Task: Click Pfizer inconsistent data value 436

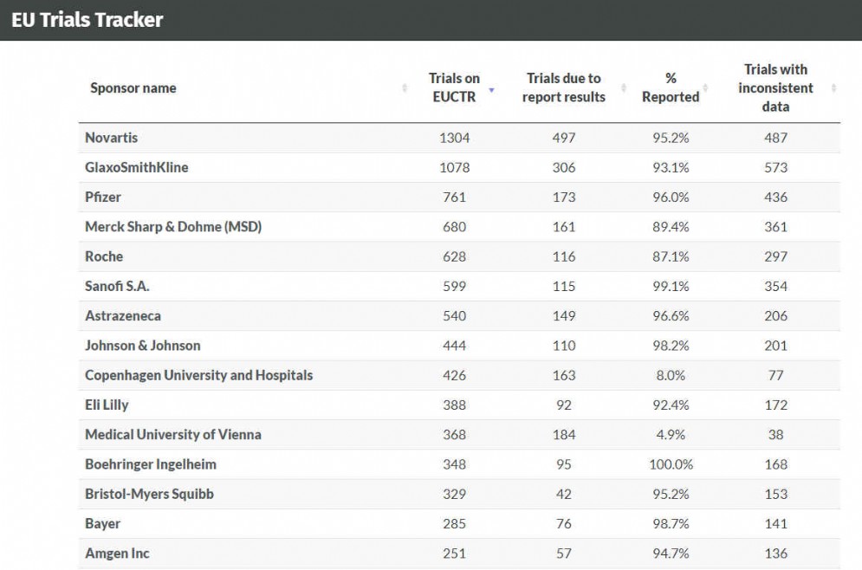Action: (x=775, y=197)
